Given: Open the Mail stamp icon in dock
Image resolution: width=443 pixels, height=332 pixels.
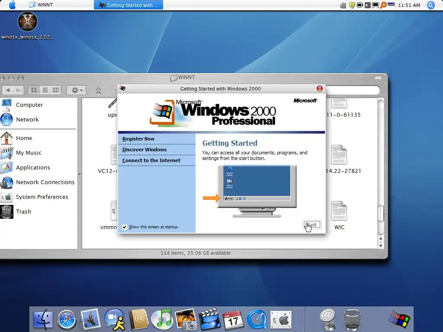Looking at the screenshot, I should [90, 319].
